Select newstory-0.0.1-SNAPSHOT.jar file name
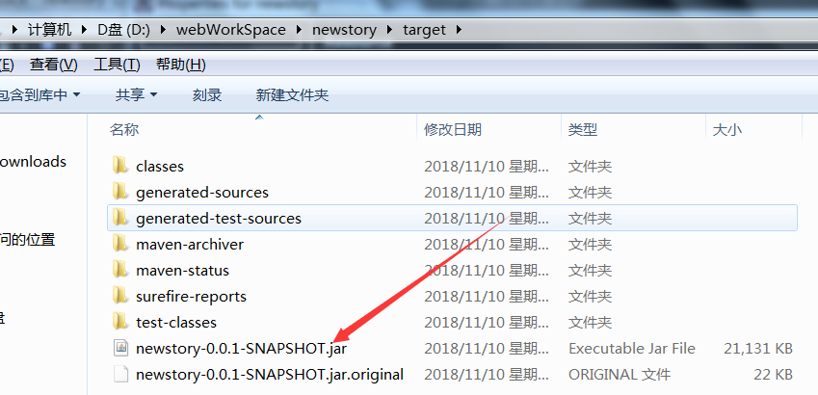 coord(241,348)
